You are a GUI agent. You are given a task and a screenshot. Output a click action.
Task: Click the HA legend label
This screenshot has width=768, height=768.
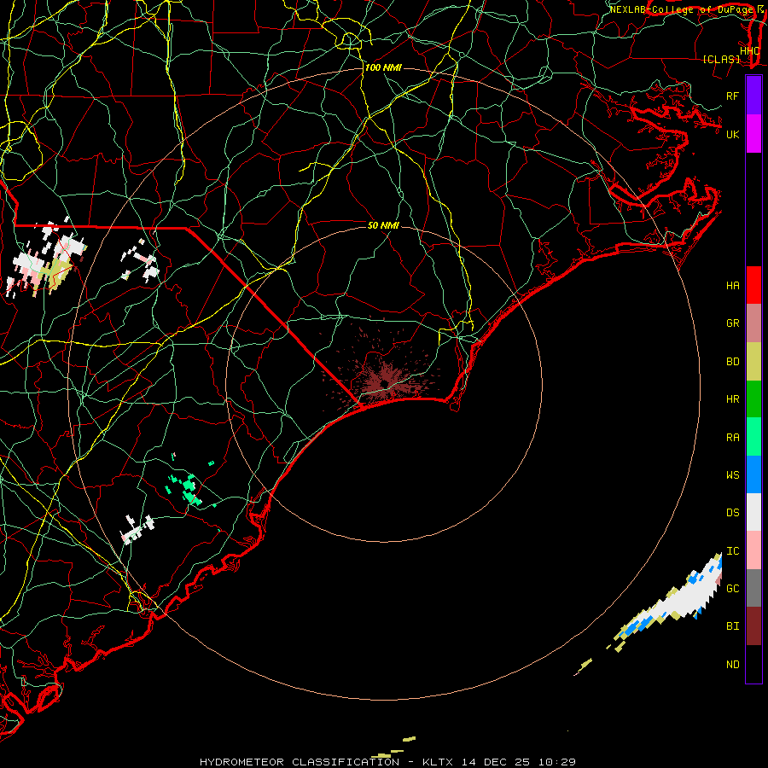coord(732,286)
